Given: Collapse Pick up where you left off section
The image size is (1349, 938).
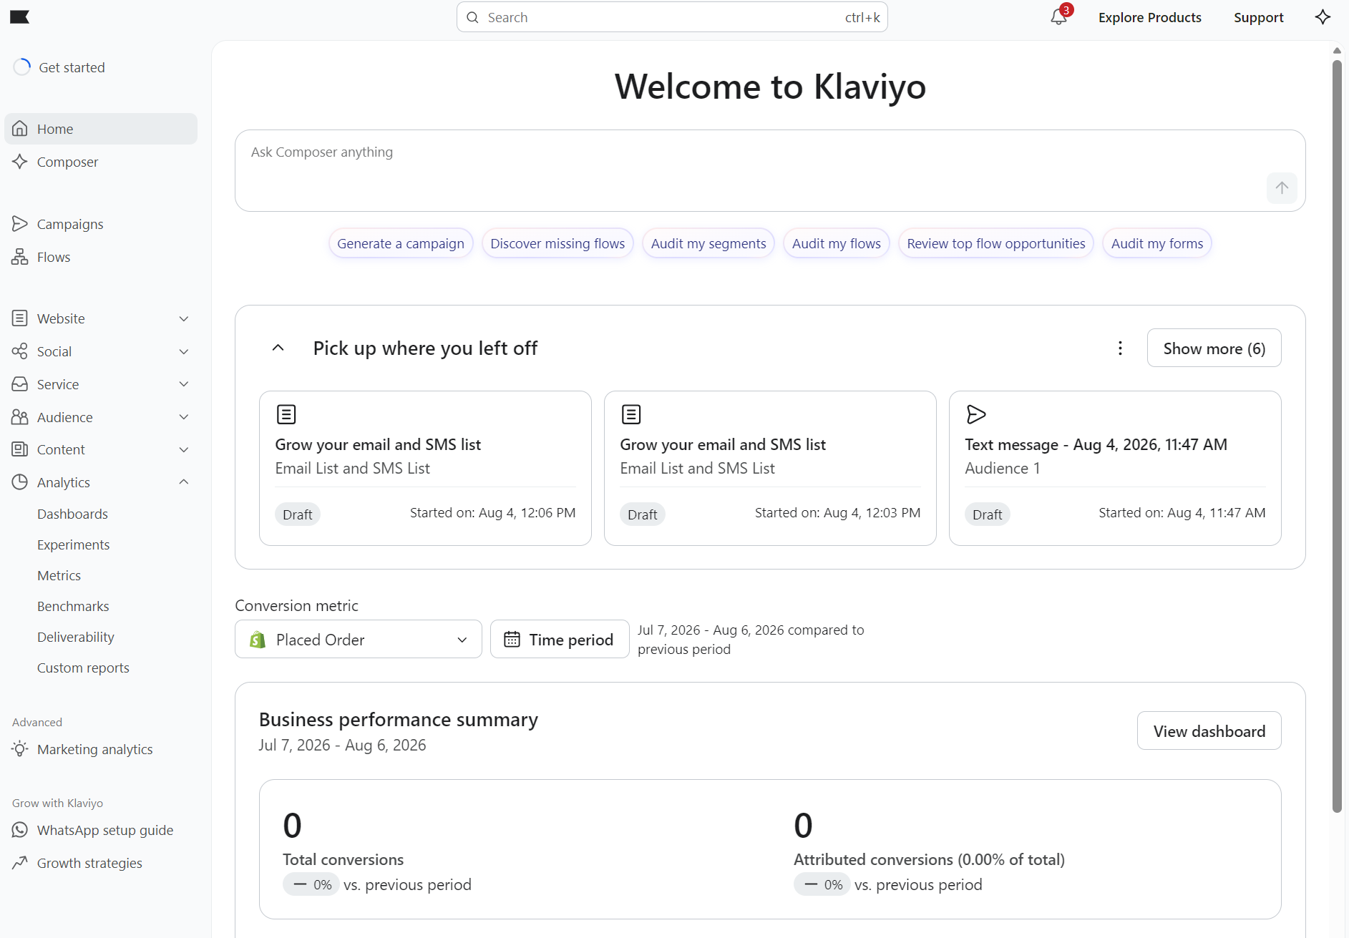Looking at the screenshot, I should coord(278,348).
